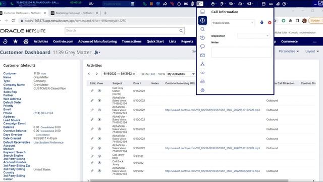Viewport: 323px width, 182px height.
Task: Click the calendar icon in the top toolbar
Action: (x=263, y=4)
